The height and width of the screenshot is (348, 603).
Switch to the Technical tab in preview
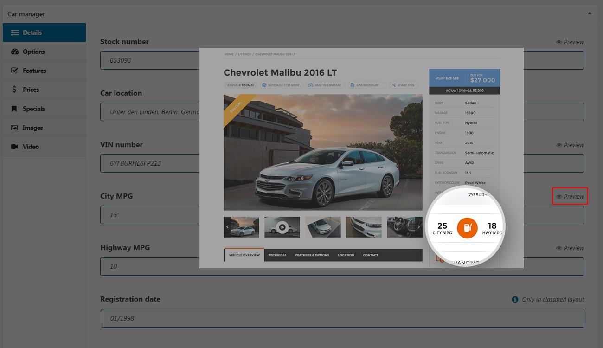[x=277, y=255]
